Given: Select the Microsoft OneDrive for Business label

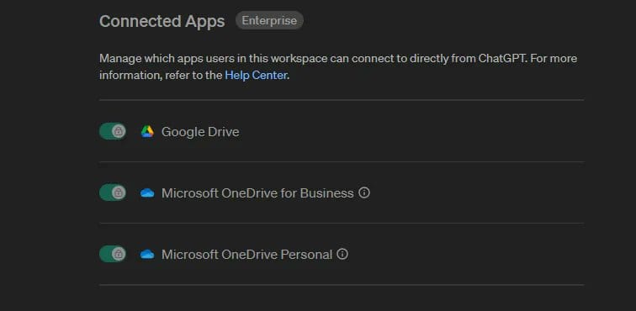Looking at the screenshot, I should (257, 193).
